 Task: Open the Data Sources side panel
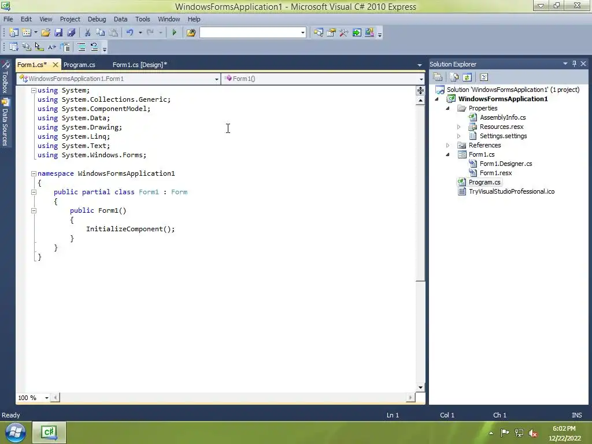(5, 122)
